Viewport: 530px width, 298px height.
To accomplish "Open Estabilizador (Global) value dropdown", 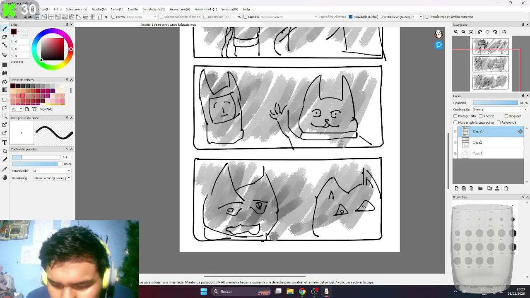I will click(x=417, y=17).
